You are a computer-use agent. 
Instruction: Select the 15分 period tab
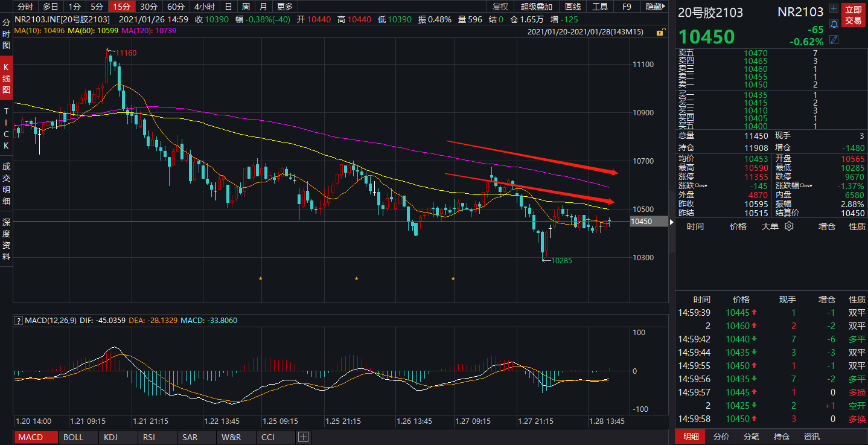[122, 7]
